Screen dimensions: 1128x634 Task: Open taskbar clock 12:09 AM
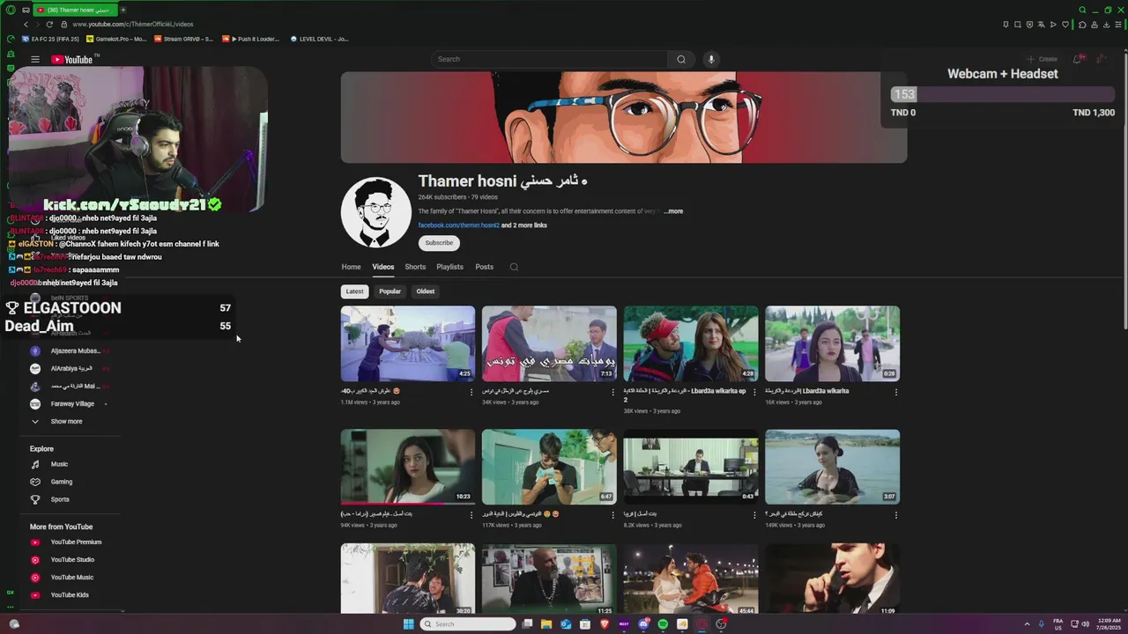click(1107, 624)
